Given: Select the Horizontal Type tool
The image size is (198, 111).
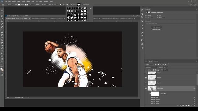Looking at the screenshot, I should pyautogui.click(x=2, y=51).
